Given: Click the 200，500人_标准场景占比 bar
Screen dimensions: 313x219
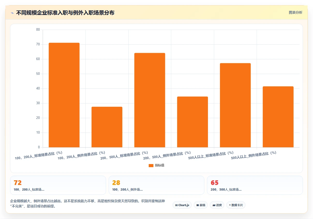Looking at the screenshot, I should point(150,100).
